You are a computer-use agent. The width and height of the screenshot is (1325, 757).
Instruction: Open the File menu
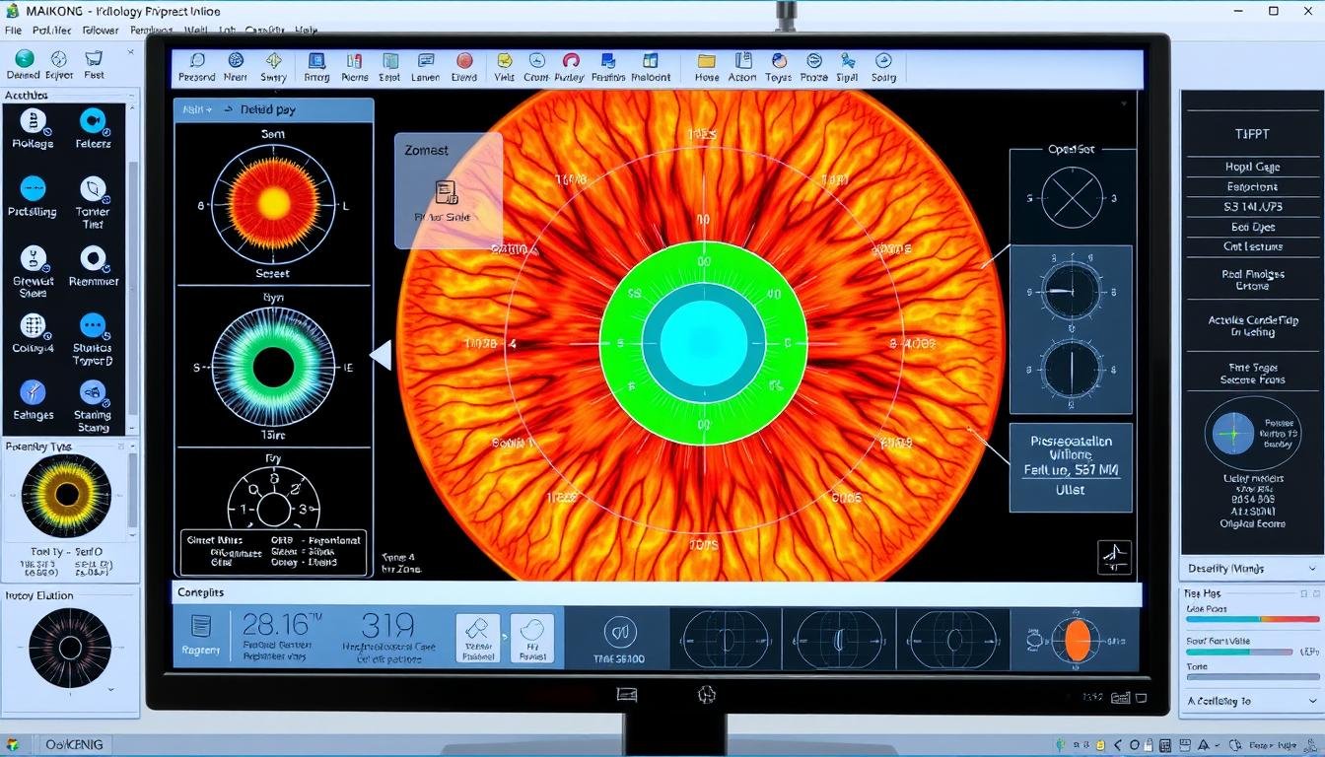click(13, 31)
